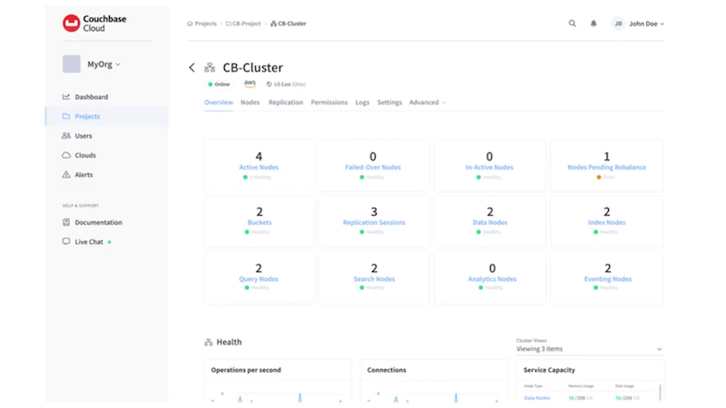Open the Eventing Nodes link
The width and height of the screenshot is (726, 408).
click(x=608, y=279)
